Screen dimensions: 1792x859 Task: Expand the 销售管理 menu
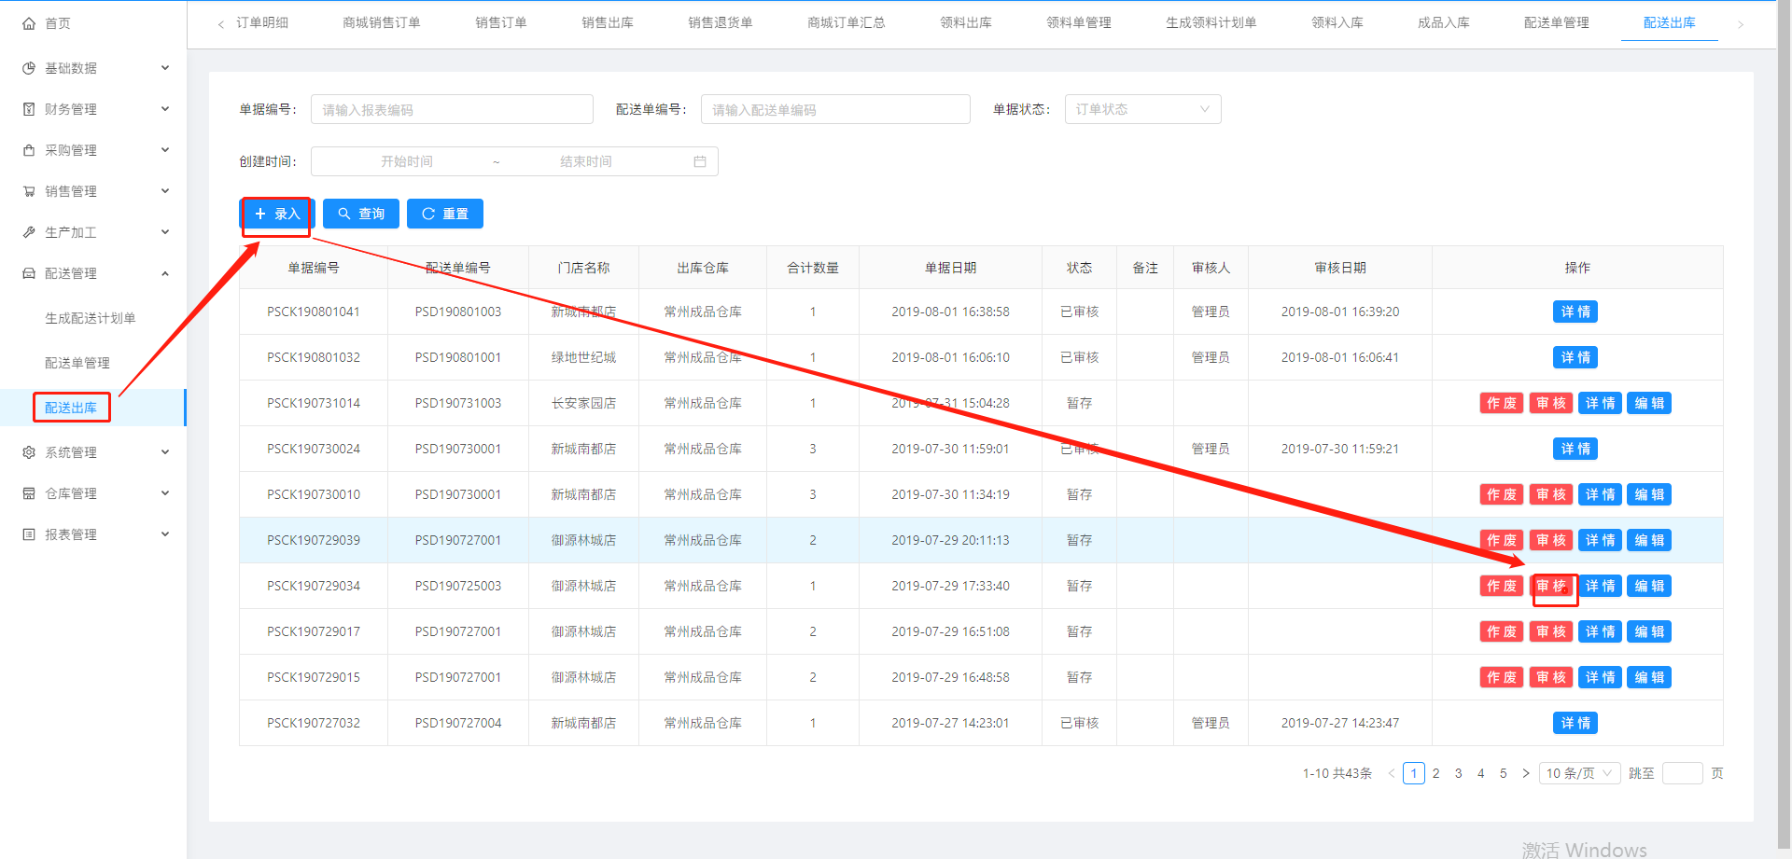click(165, 191)
